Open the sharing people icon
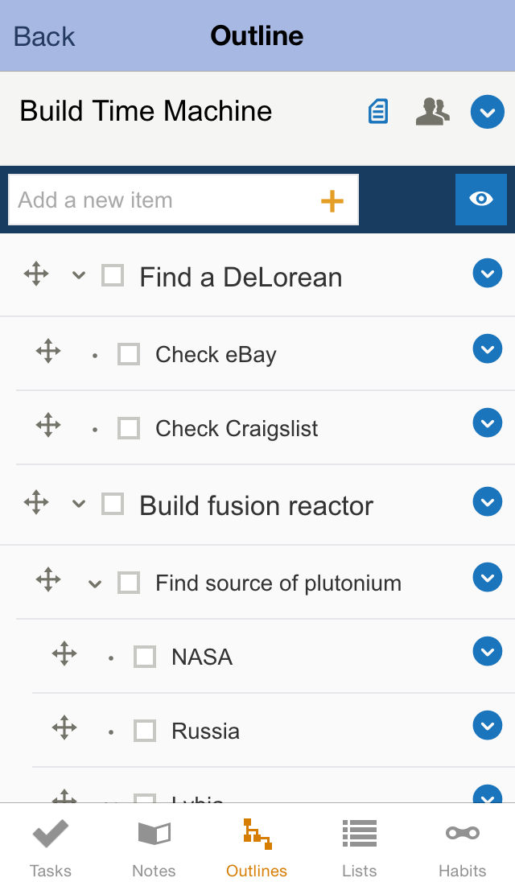Viewport: 515px width, 882px height. click(x=432, y=111)
